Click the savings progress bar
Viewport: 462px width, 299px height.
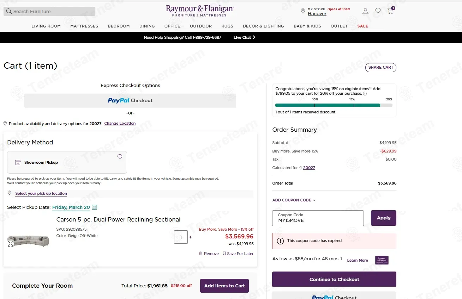point(334,105)
